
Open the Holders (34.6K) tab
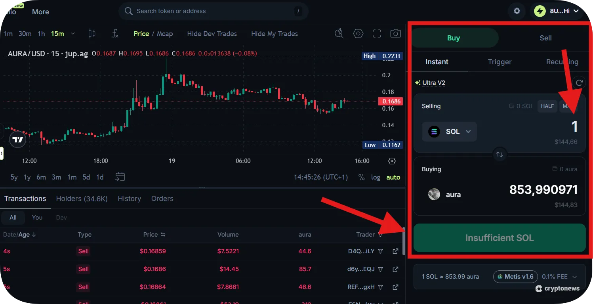(82, 198)
